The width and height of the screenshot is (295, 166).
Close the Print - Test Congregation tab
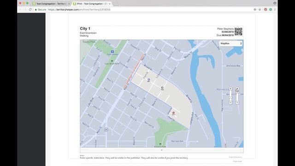click(110, 4)
